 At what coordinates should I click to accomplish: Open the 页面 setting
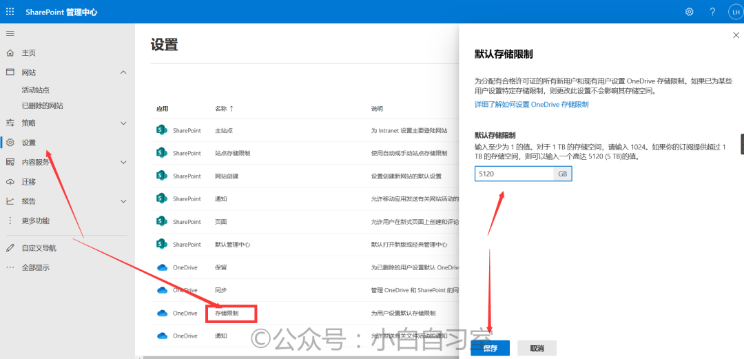point(220,222)
